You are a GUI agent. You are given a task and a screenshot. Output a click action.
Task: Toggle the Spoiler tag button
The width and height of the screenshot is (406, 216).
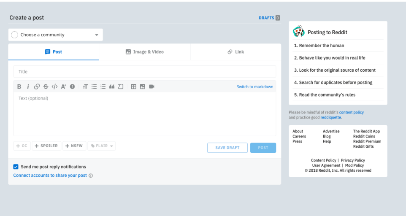coord(46,146)
